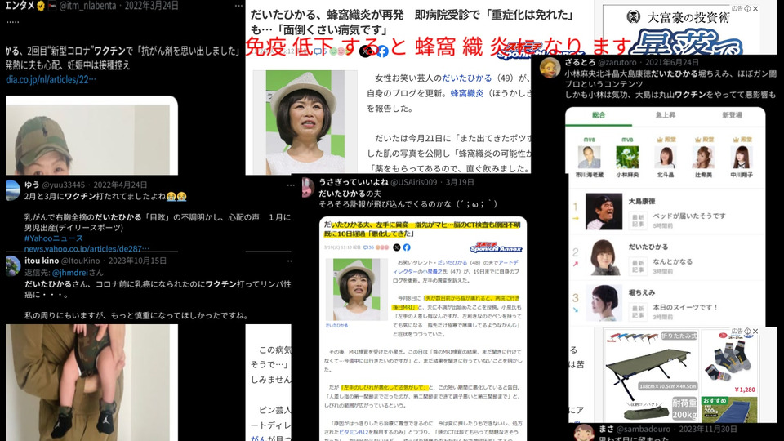Open the @USAiris009 handle

[x=413, y=182]
